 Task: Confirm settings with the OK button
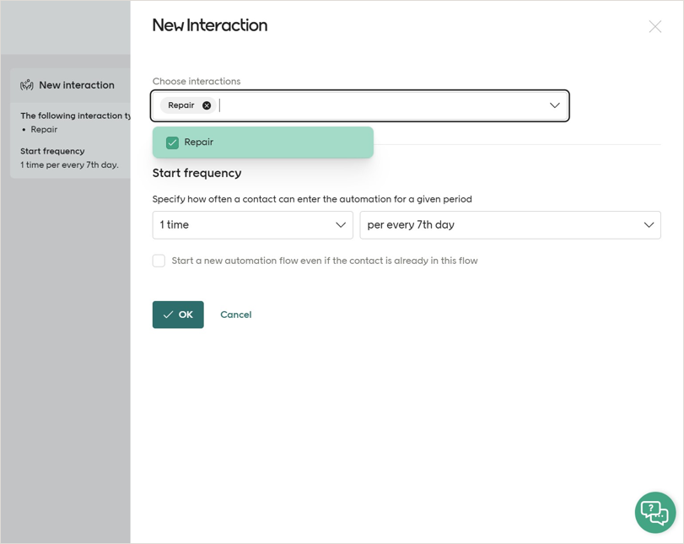(178, 314)
